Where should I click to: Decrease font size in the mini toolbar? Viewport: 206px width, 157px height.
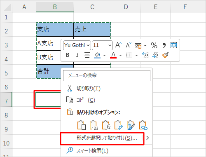click(129, 45)
